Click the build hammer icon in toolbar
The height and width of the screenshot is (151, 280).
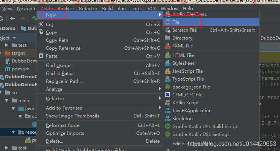coord(34,18)
